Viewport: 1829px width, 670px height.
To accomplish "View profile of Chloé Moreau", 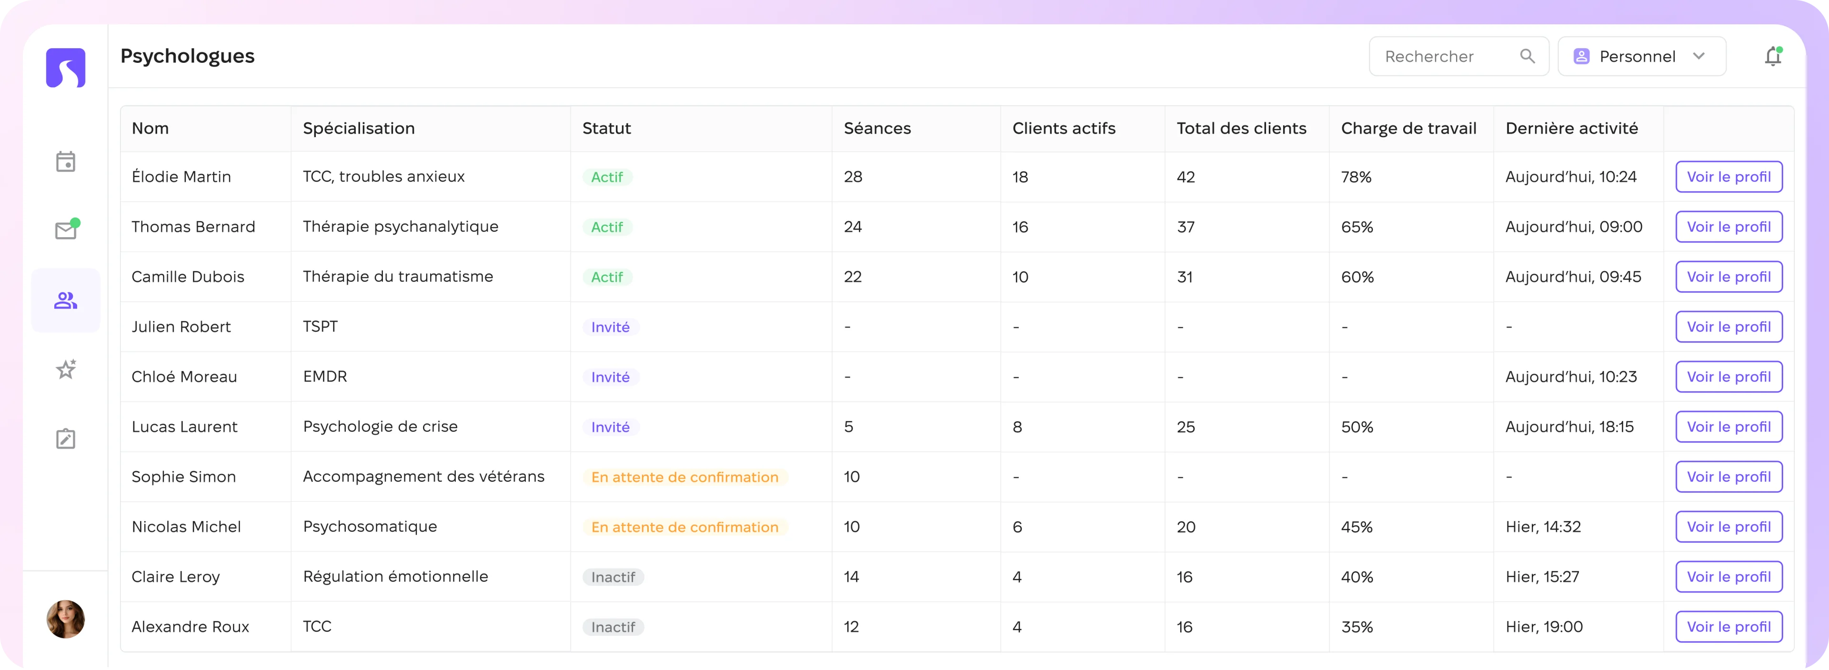I will (1728, 377).
